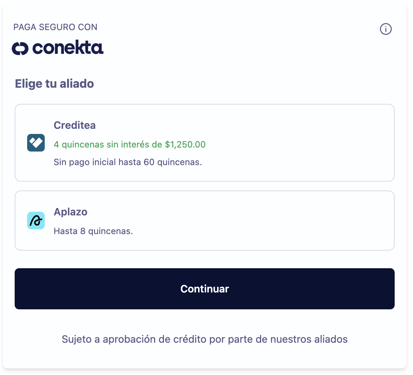
Task: Click the 'Hasta 8 quincenas' description
Action: 93,231
